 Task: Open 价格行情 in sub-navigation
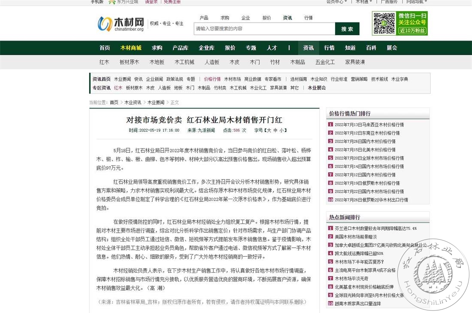point(212,79)
